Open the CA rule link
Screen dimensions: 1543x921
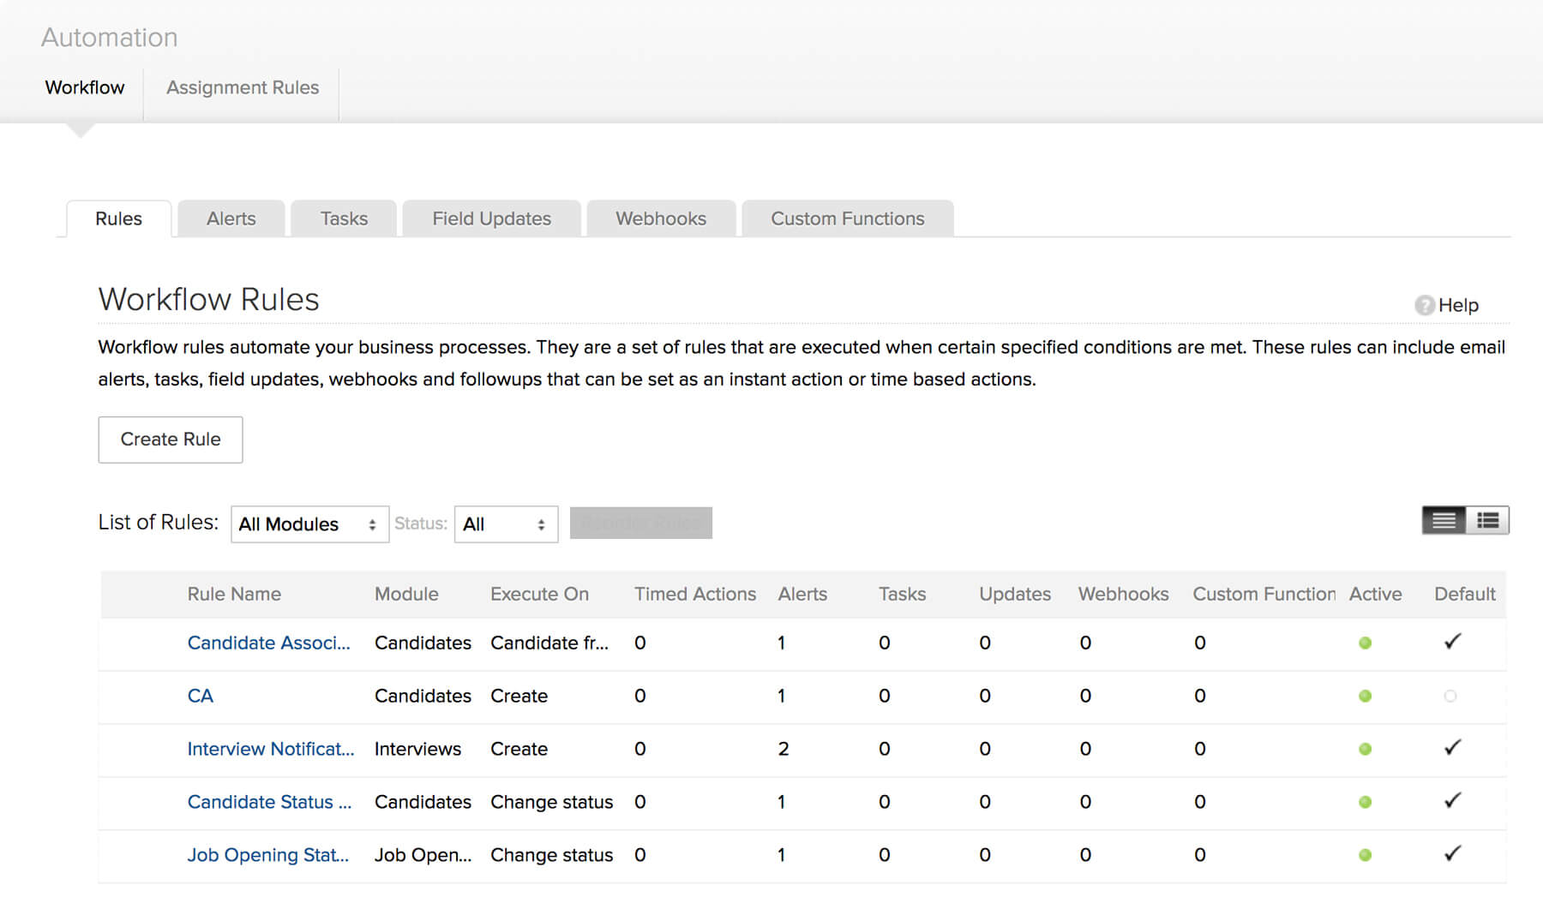[200, 696]
